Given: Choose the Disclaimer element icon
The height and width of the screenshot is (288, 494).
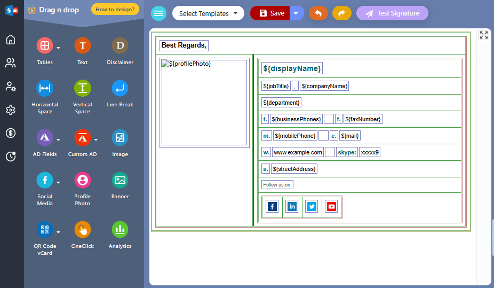Looking at the screenshot, I should (x=120, y=45).
